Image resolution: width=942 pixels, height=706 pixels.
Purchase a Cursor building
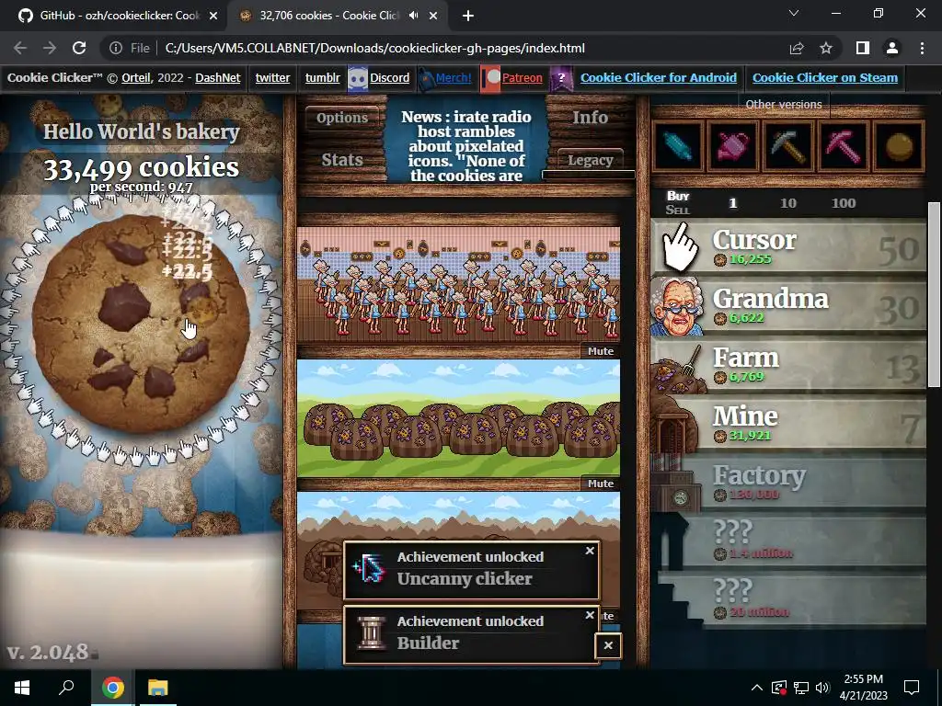tap(788, 247)
